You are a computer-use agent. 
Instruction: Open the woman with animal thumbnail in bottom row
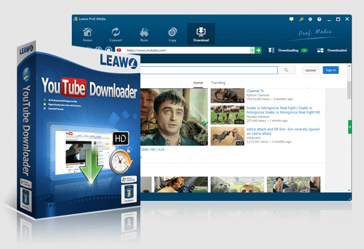pos(293,185)
